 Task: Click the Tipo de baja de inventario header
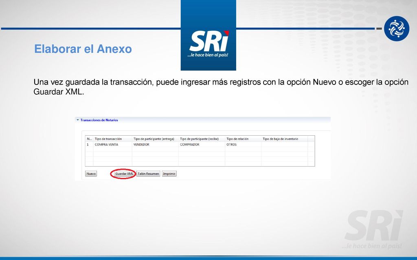(284, 139)
